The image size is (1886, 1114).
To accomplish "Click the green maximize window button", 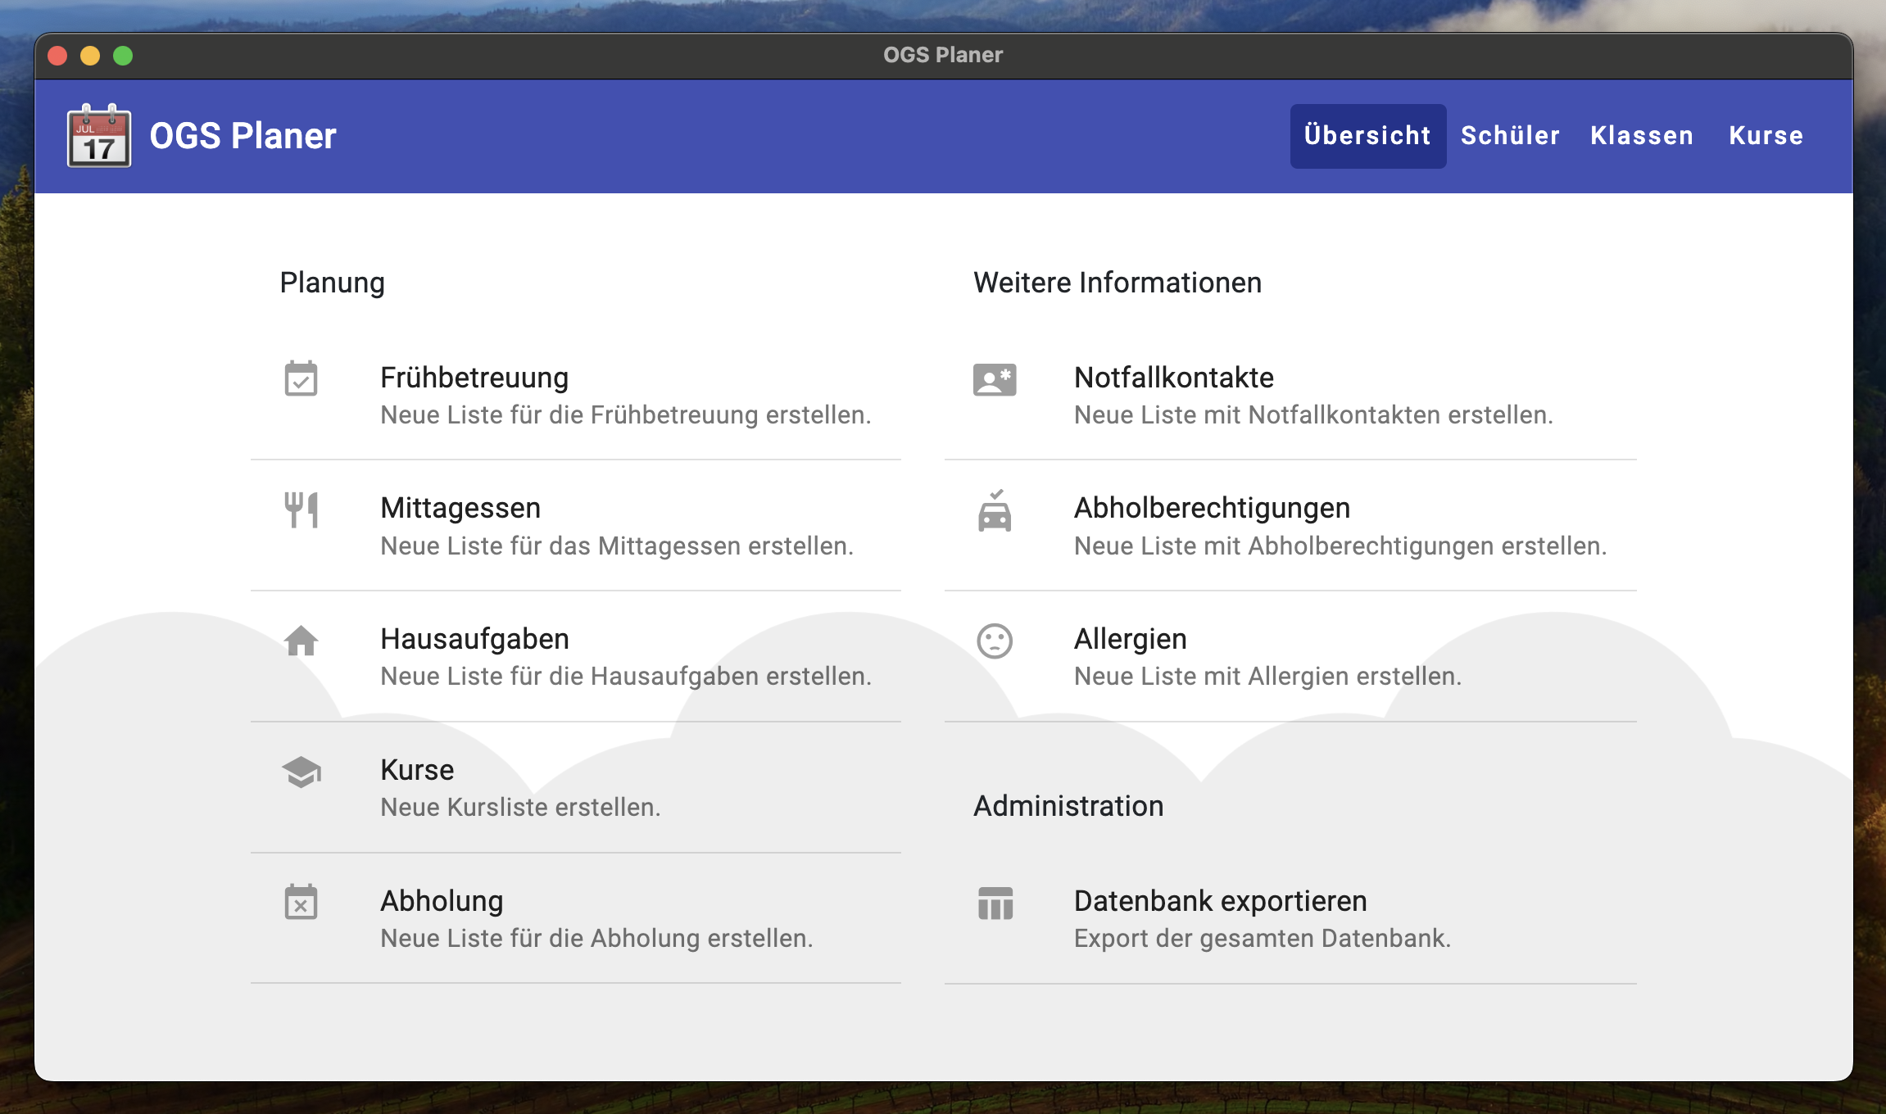I will click(123, 56).
